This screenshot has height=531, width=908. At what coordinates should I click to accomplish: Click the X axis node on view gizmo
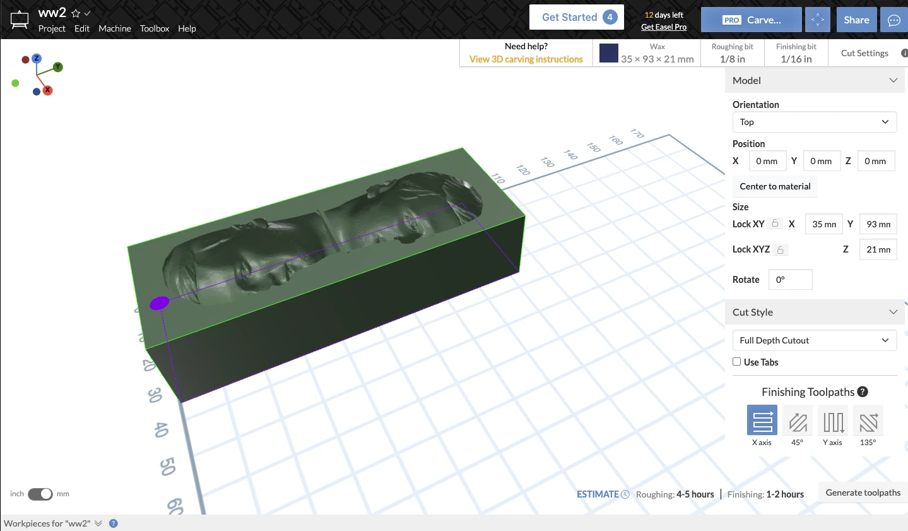tap(47, 90)
